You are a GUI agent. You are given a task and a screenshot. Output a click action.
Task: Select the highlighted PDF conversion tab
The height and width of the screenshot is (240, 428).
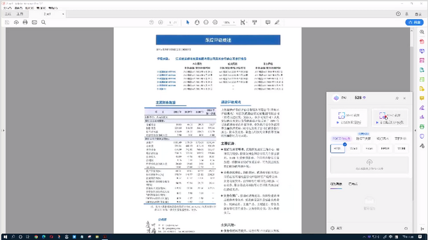pyautogui.click(x=342, y=138)
